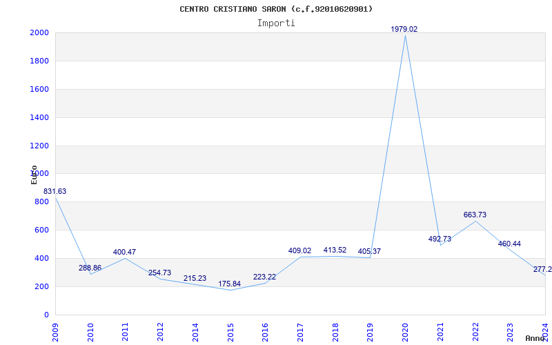This screenshot has width=552, height=345.
Task: Click the 413.52 data label
Action: coord(335,250)
